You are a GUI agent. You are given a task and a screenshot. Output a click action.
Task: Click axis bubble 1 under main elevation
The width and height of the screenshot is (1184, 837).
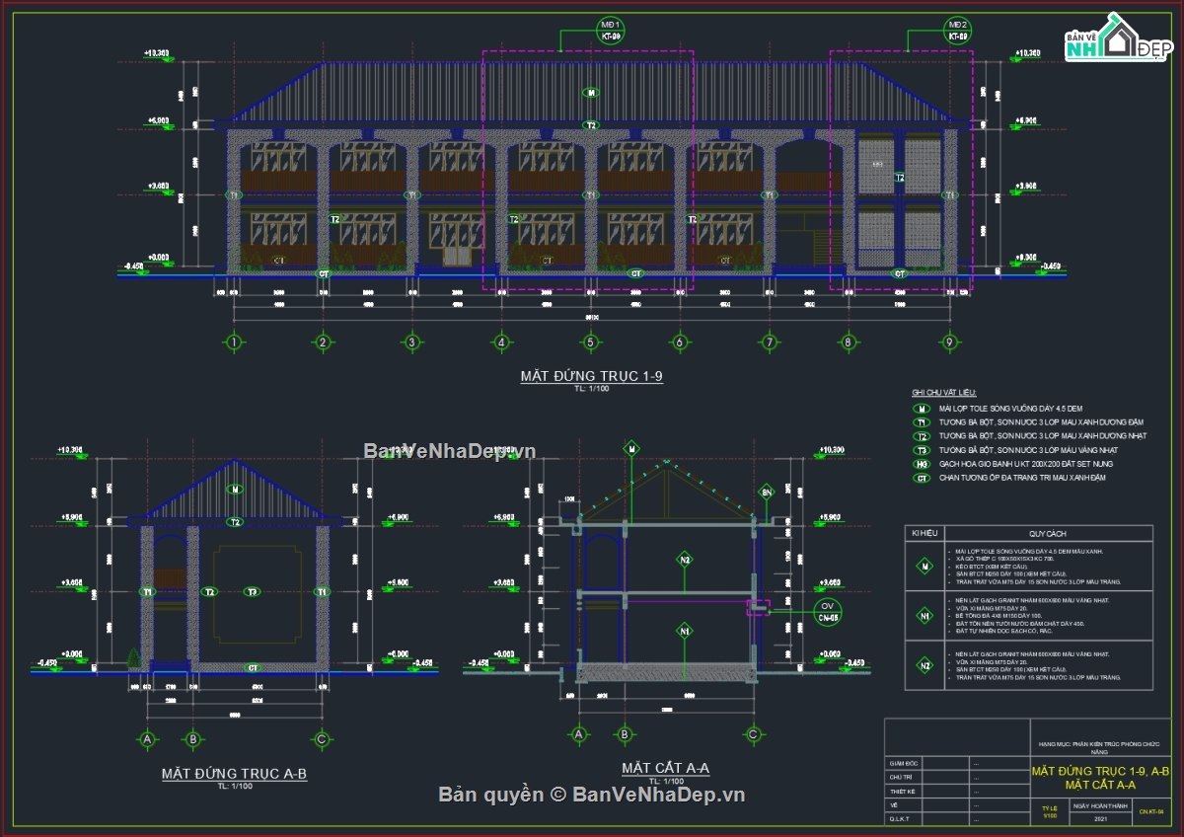[x=234, y=342]
